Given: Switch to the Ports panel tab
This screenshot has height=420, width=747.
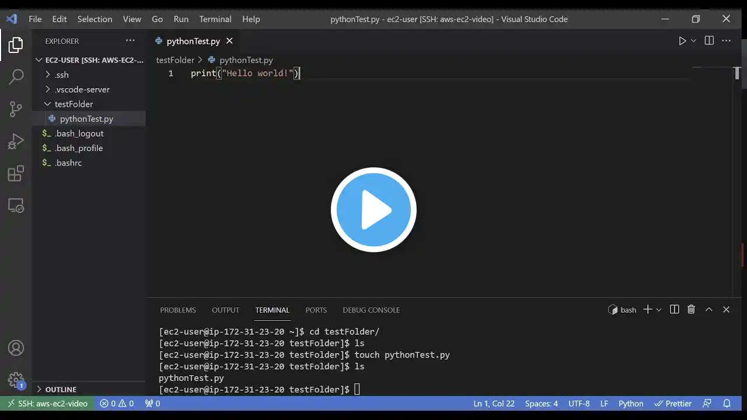Looking at the screenshot, I should [316, 310].
